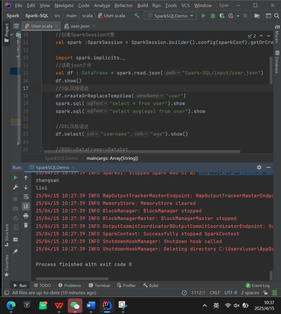281x314 pixels.
Task: Follow the Spark web UI link in console
Action: tap(236, 173)
